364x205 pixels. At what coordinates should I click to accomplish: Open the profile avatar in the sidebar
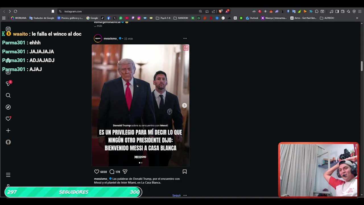coord(8,142)
